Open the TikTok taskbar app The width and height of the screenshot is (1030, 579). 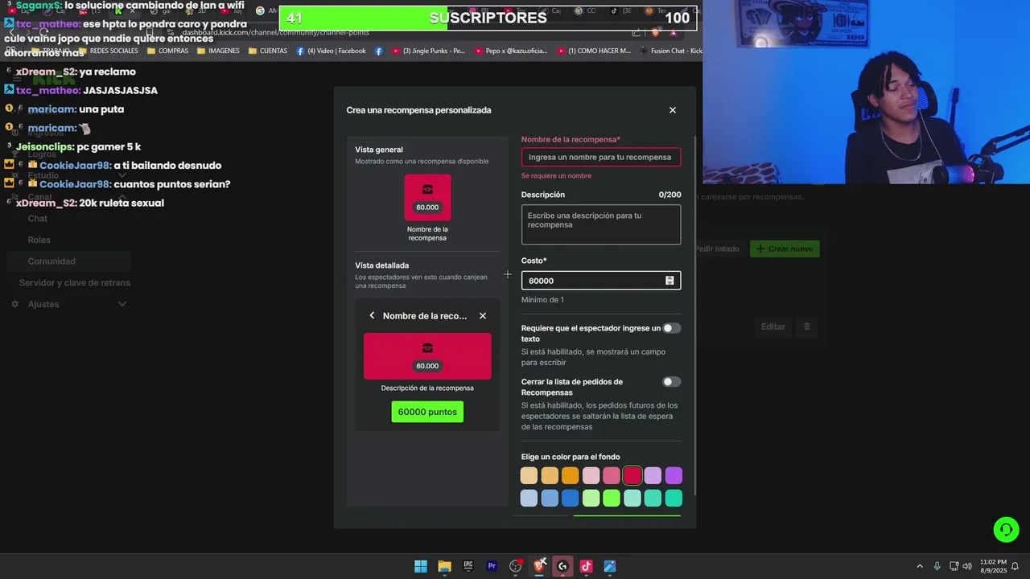pos(586,566)
